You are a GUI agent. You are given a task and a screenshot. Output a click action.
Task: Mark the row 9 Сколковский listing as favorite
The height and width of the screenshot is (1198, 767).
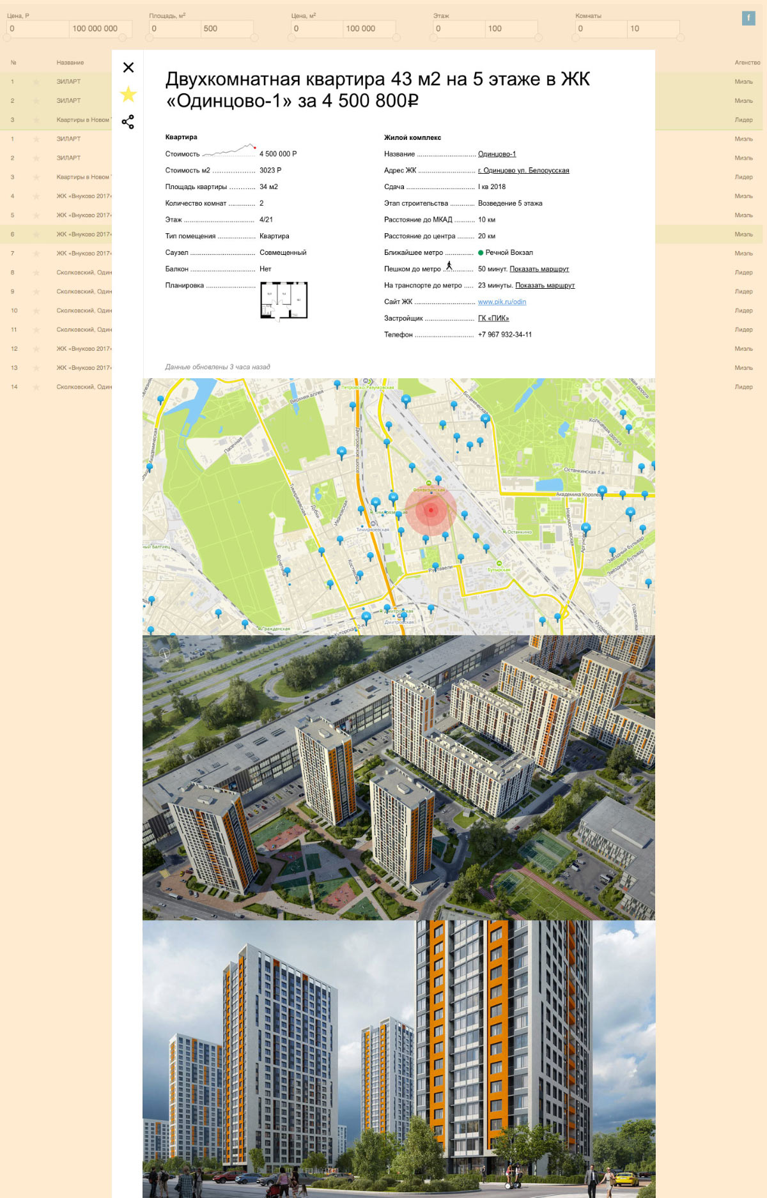(x=36, y=291)
